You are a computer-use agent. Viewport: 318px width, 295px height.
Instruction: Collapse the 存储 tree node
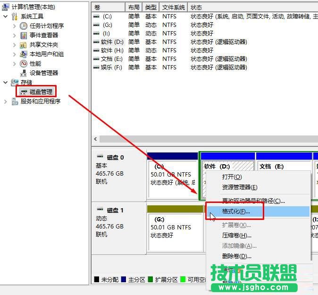pos(6,83)
